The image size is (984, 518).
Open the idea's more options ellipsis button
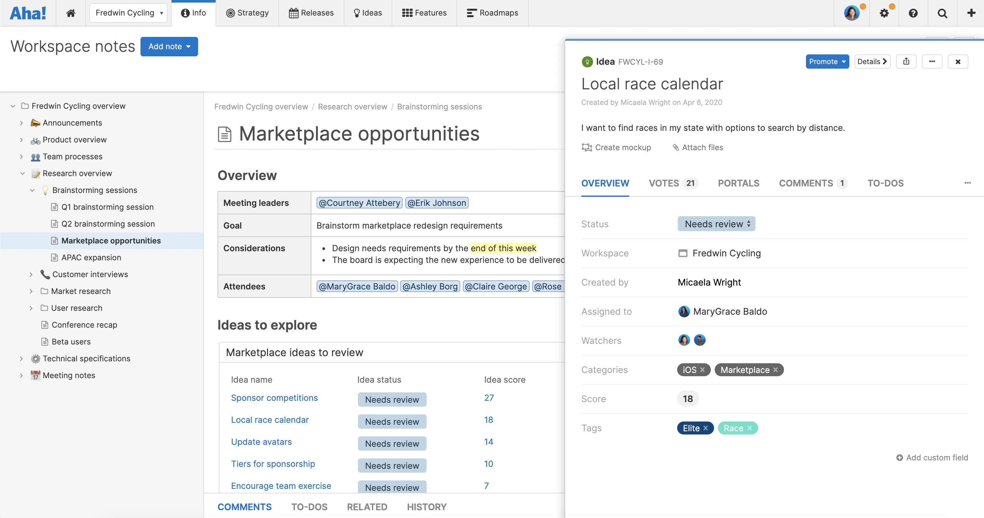[932, 62]
